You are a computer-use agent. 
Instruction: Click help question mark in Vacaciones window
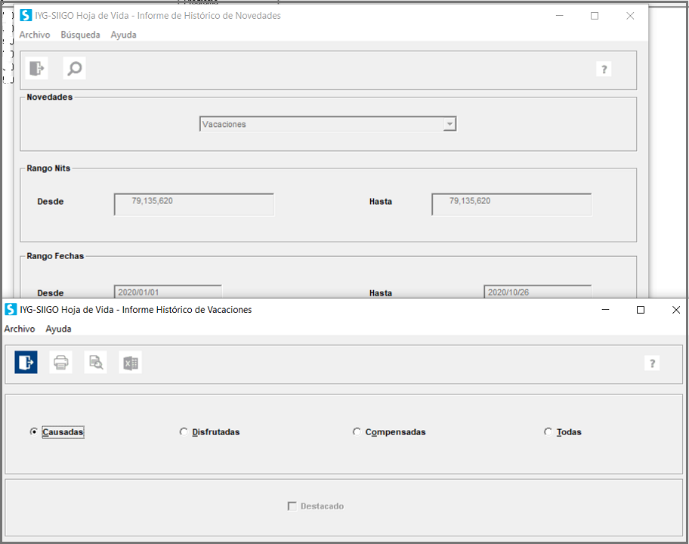[652, 363]
